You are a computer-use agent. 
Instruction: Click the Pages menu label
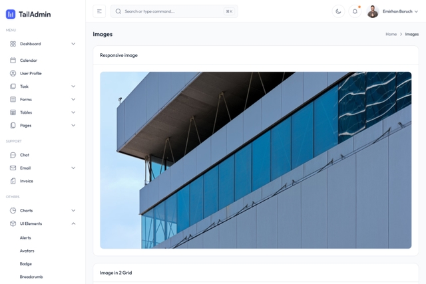coord(25,126)
